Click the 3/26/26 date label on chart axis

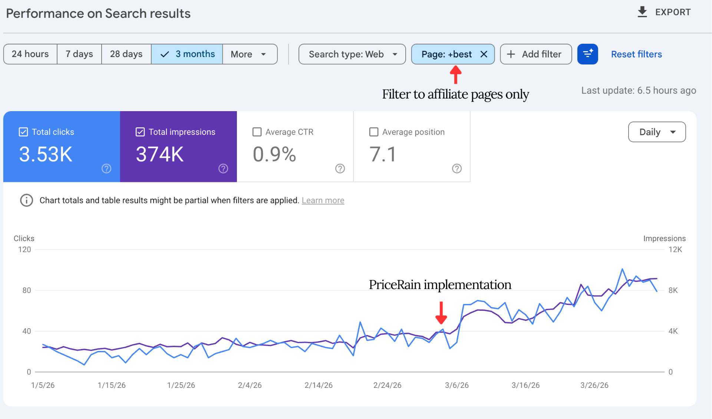[x=594, y=385]
